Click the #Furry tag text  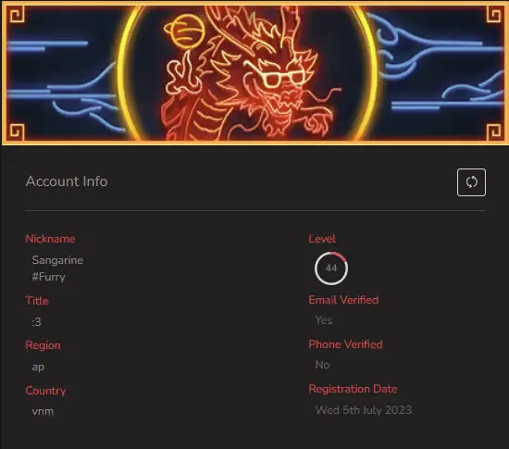tap(49, 277)
